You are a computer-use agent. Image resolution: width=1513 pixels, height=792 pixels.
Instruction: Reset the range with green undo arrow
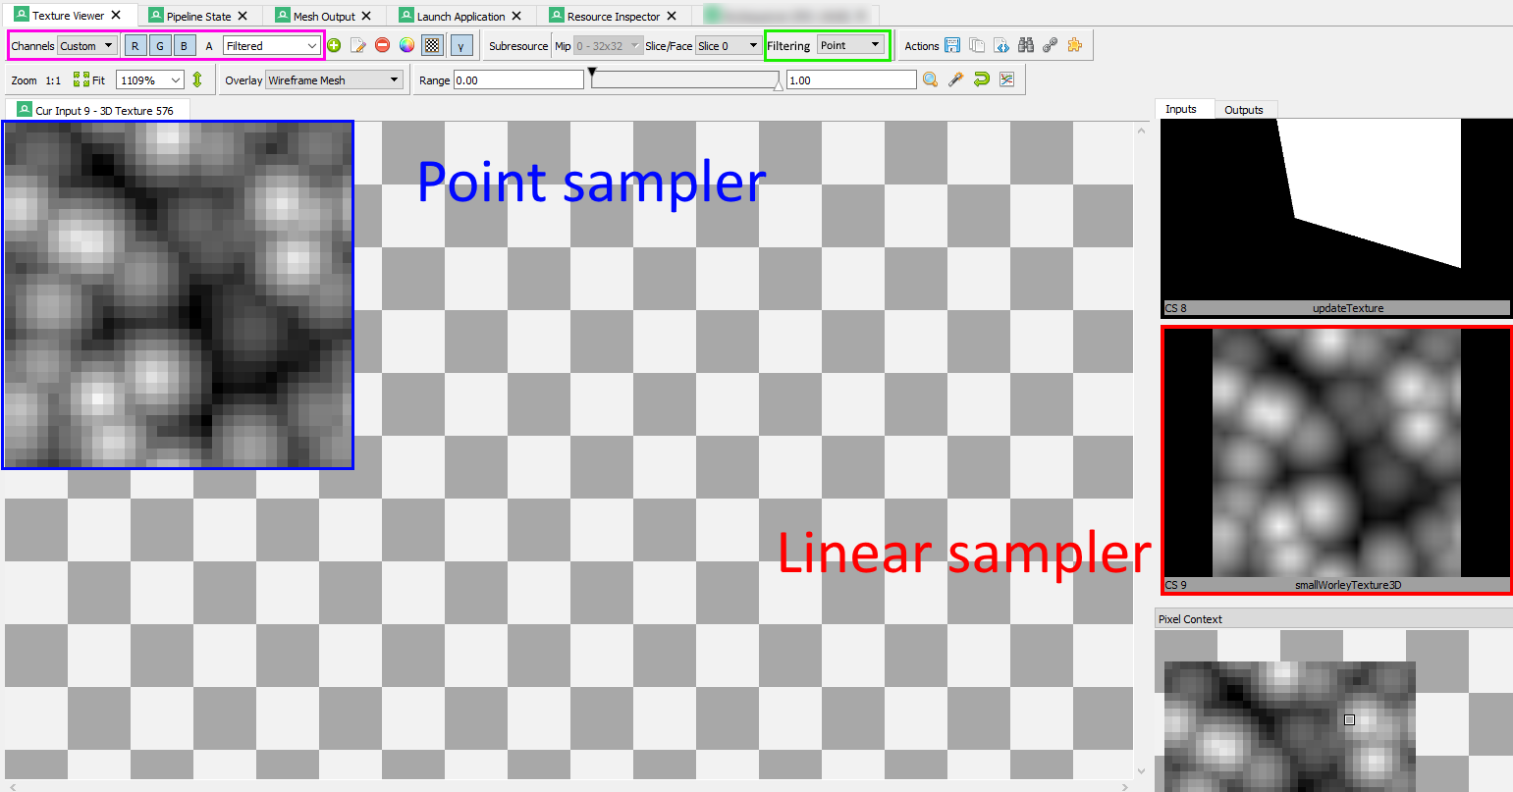981,79
